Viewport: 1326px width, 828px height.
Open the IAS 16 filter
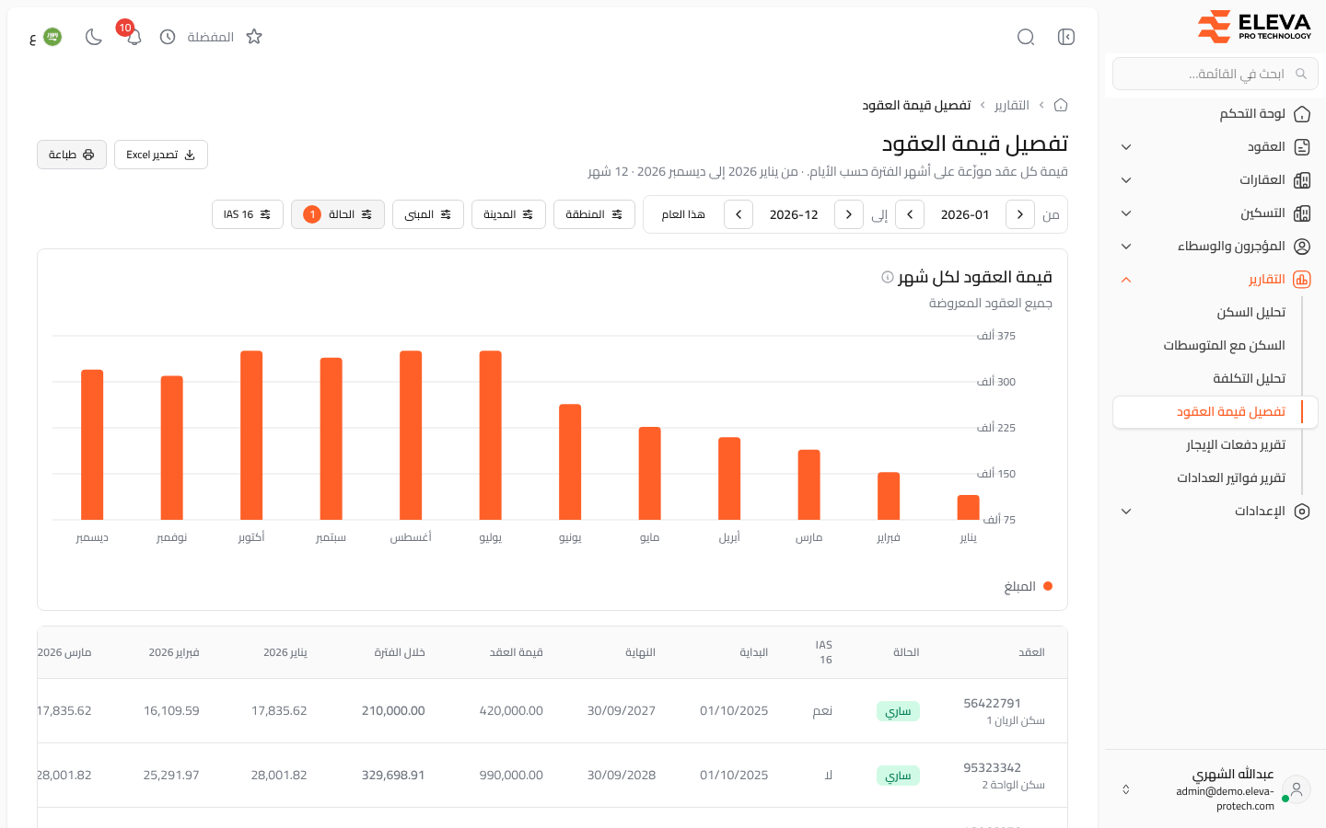248,214
